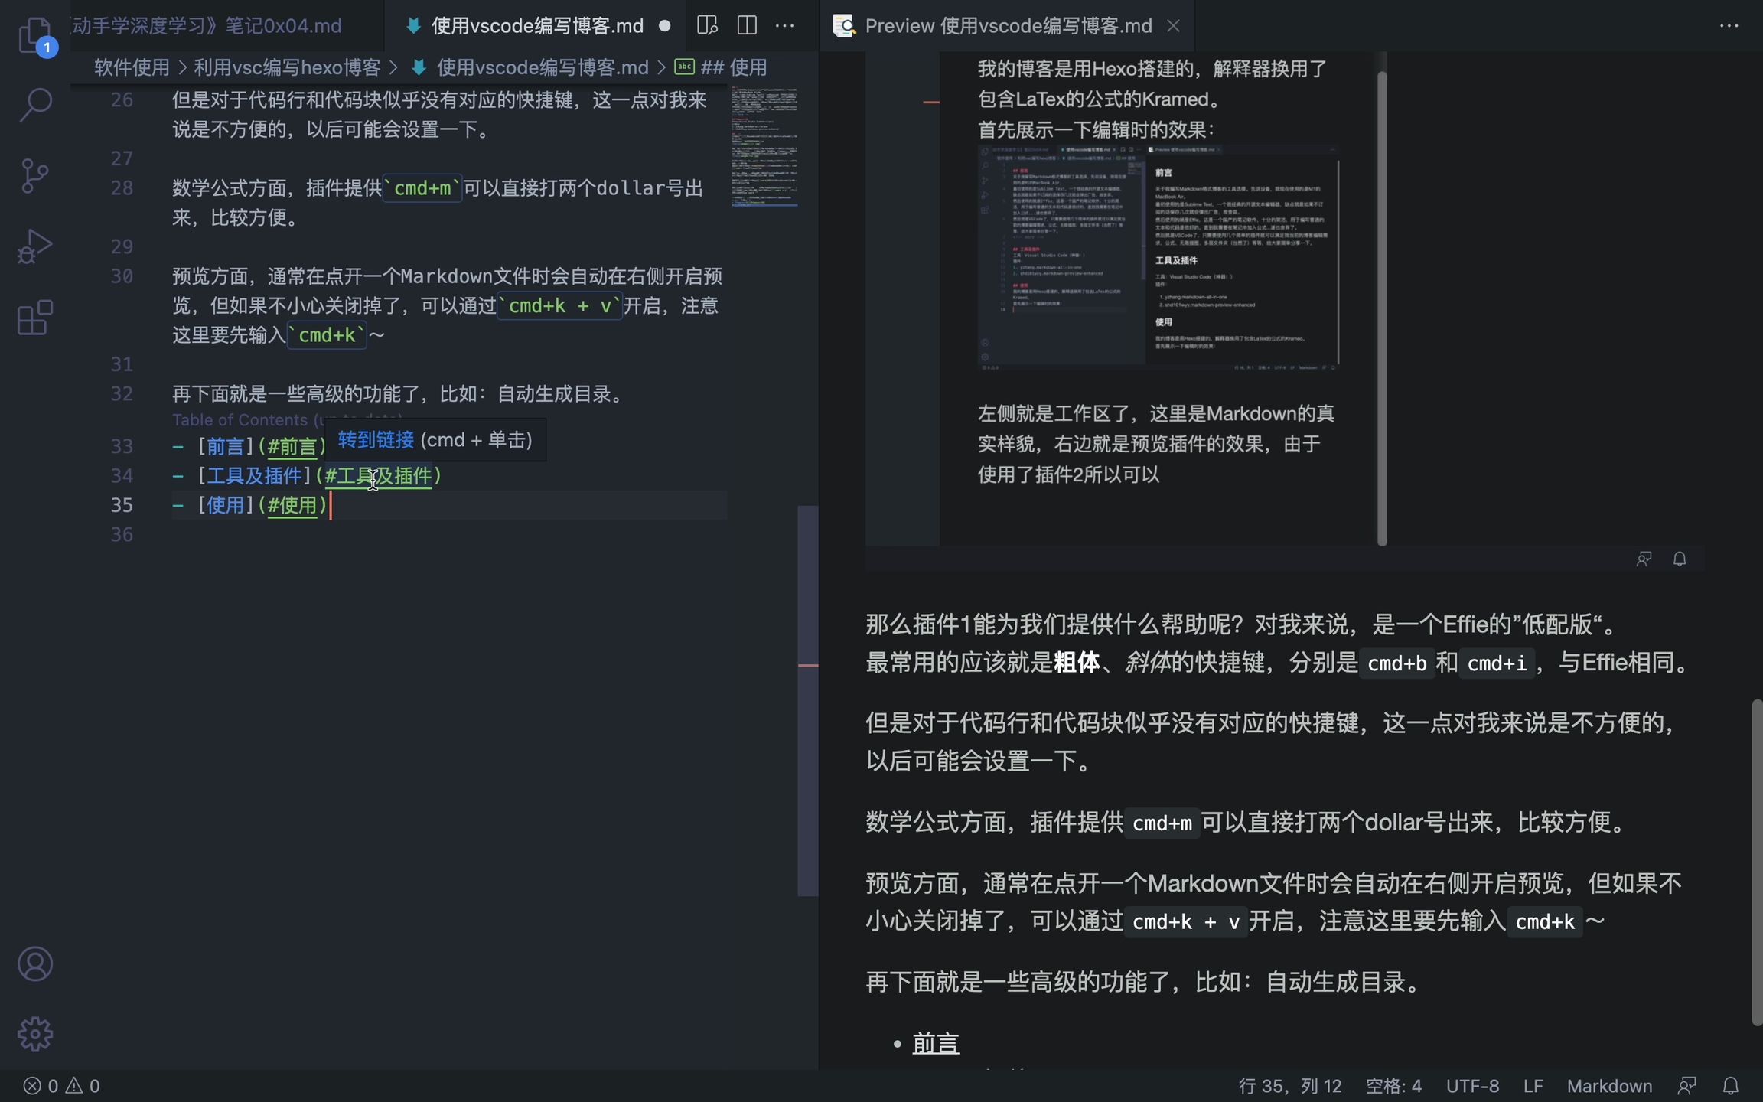This screenshot has height=1102, width=1763.
Task: Click the 转到链接 hover link
Action: tap(376, 440)
